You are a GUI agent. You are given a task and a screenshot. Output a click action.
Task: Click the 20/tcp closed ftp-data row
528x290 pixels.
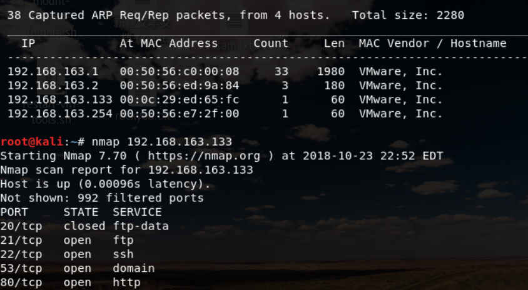coord(84,226)
